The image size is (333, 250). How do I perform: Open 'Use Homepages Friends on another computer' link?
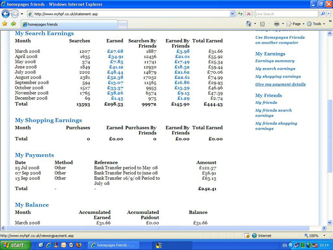pos(280,40)
